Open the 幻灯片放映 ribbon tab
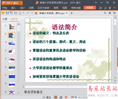This screenshot has height=99, width=118. [43, 8]
